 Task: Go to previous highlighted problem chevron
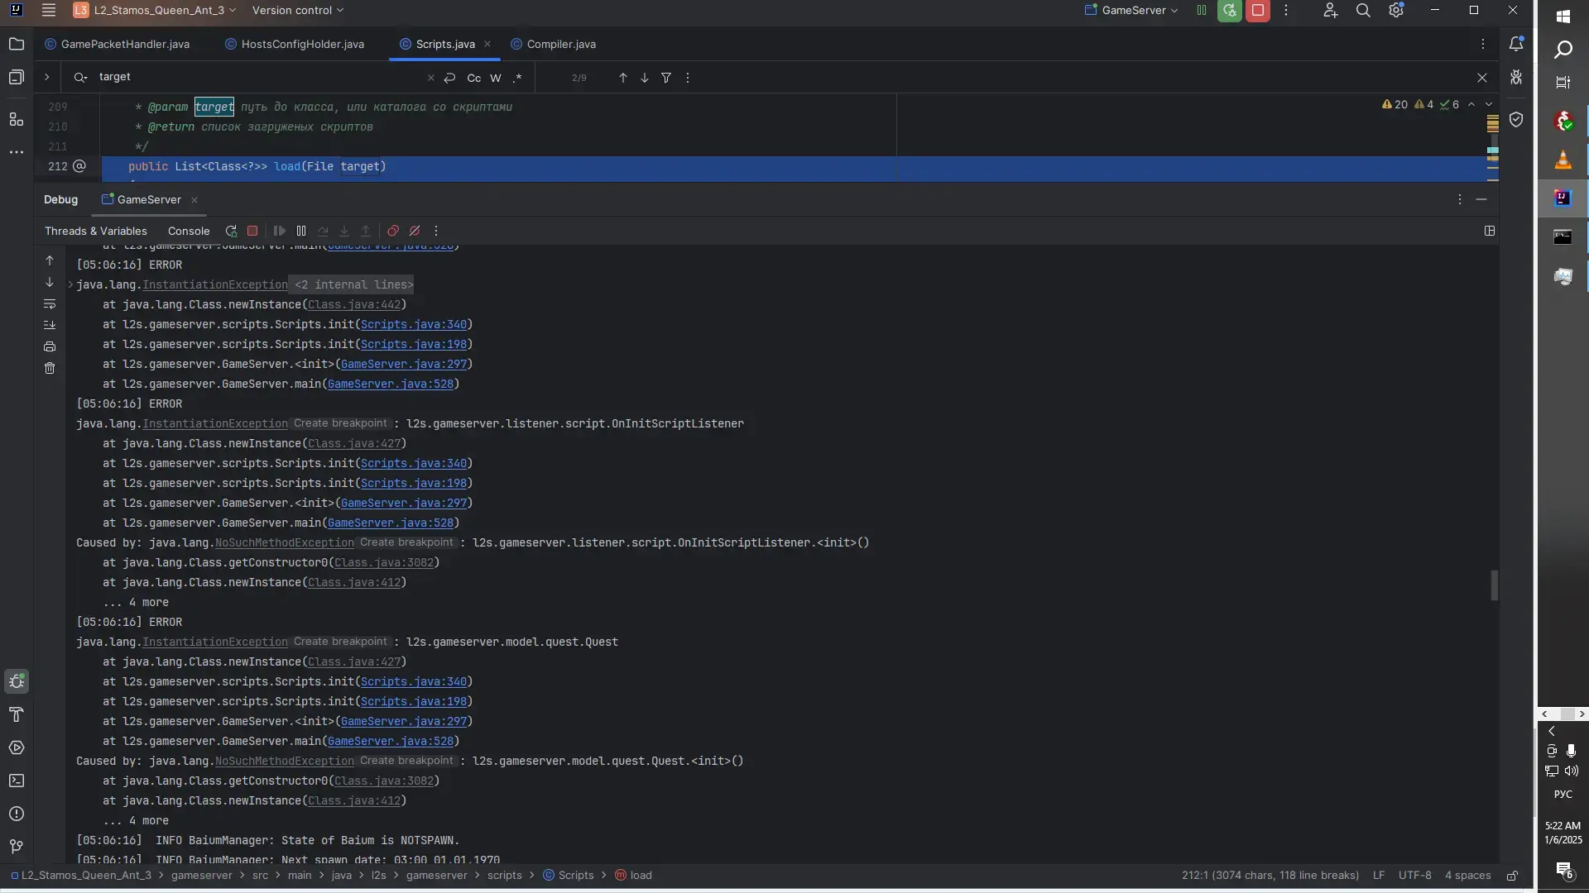(x=1471, y=104)
